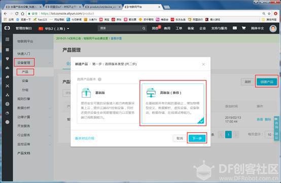
Task: Expand the 边缘计算 sidebar section
Action: coord(50,117)
